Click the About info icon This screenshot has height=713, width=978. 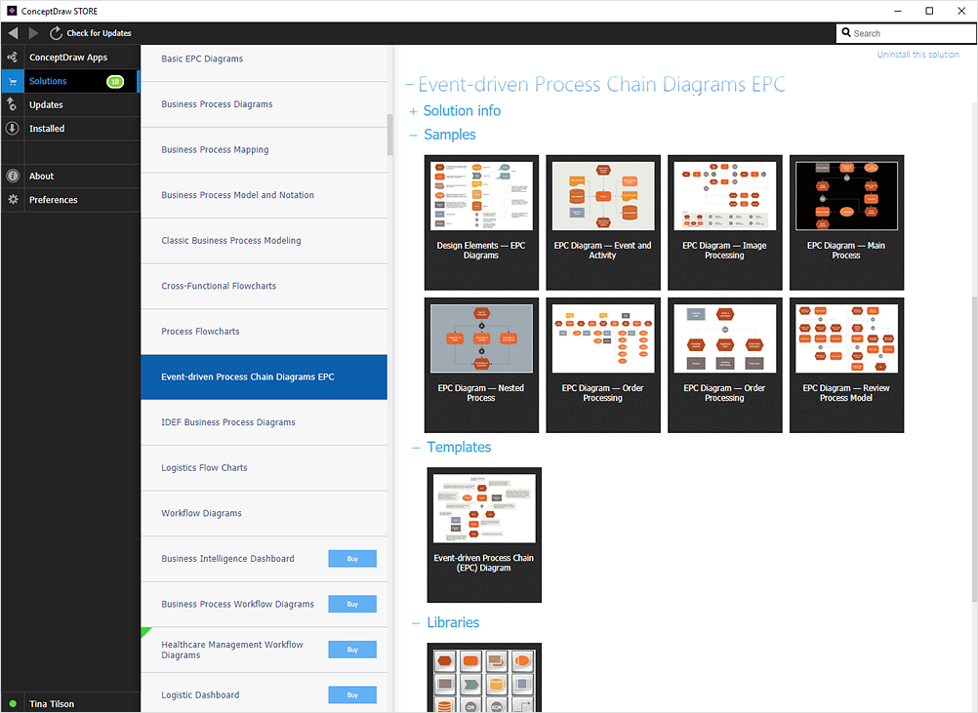pos(13,176)
